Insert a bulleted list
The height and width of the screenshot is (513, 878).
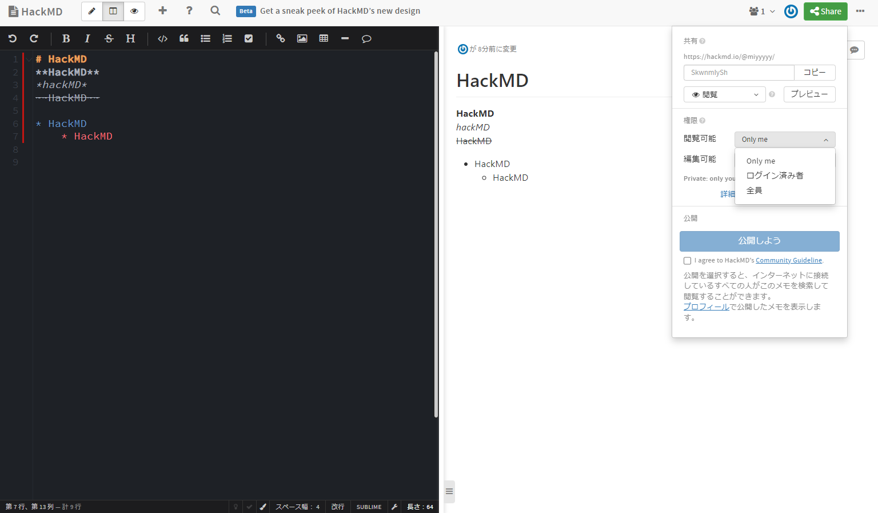[x=205, y=38]
